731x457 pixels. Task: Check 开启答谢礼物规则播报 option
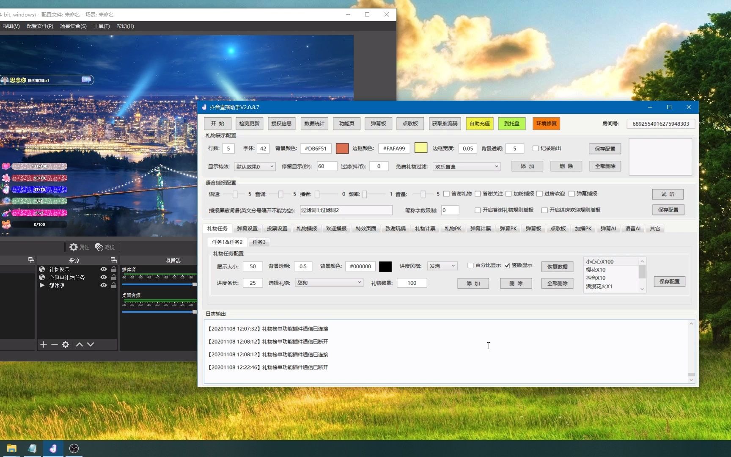pos(478,210)
